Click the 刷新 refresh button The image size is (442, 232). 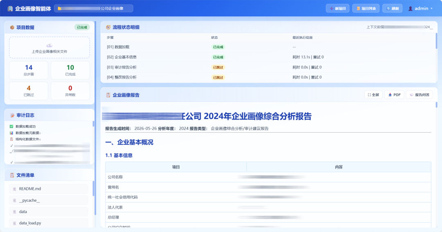pyautogui.click(x=392, y=9)
